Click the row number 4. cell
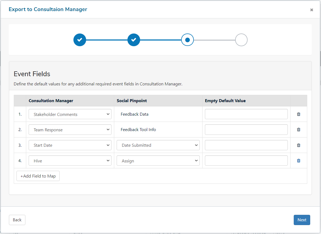This screenshot has width=321, height=234. point(20,161)
